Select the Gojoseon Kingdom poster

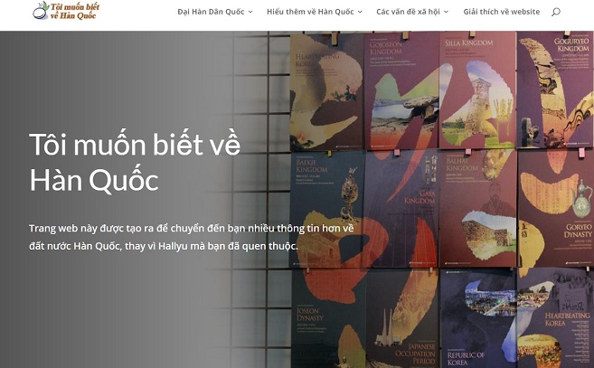click(x=401, y=91)
